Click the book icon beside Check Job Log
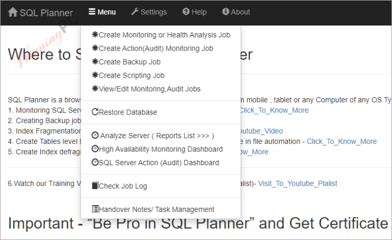The height and width of the screenshot is (240, 392). tap(95, 186)
